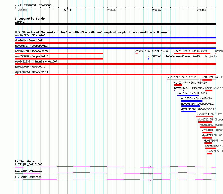This screenshot has height=194, width=223.
Task: Click the Cytogenetic Bands track title
Action: coord(30,19)
